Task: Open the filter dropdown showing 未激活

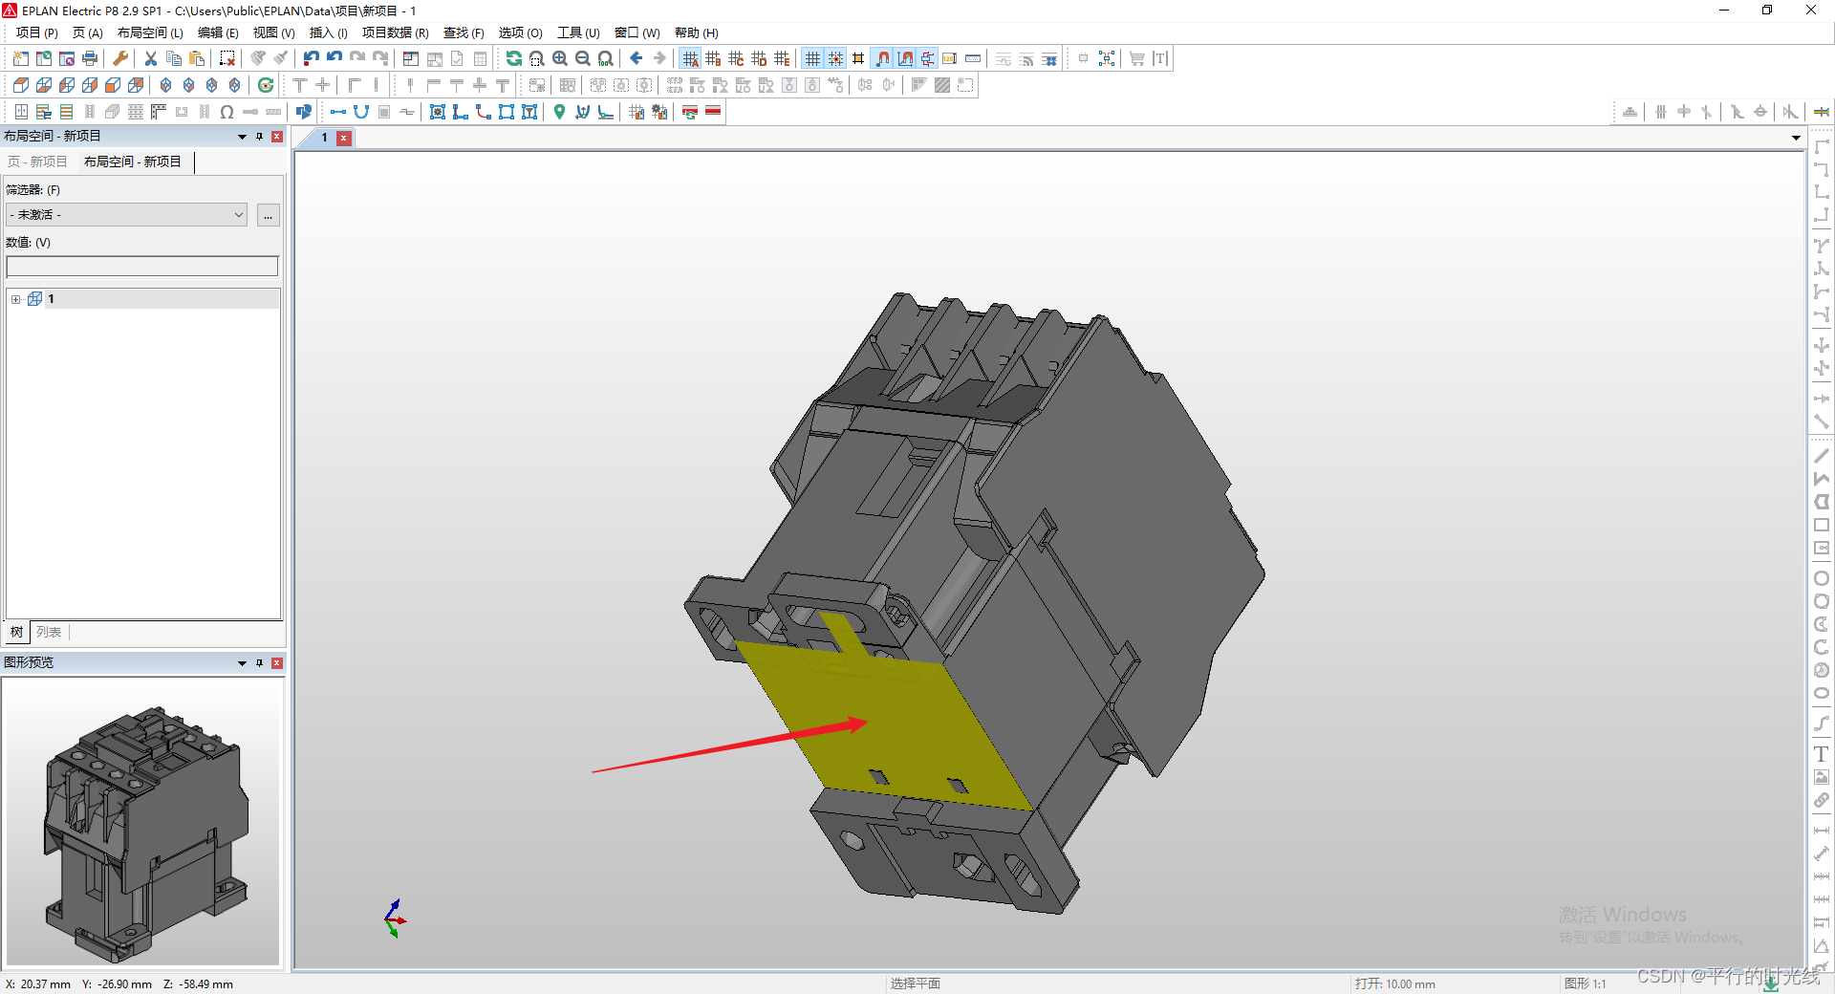Action: click(x=125, y=214)
